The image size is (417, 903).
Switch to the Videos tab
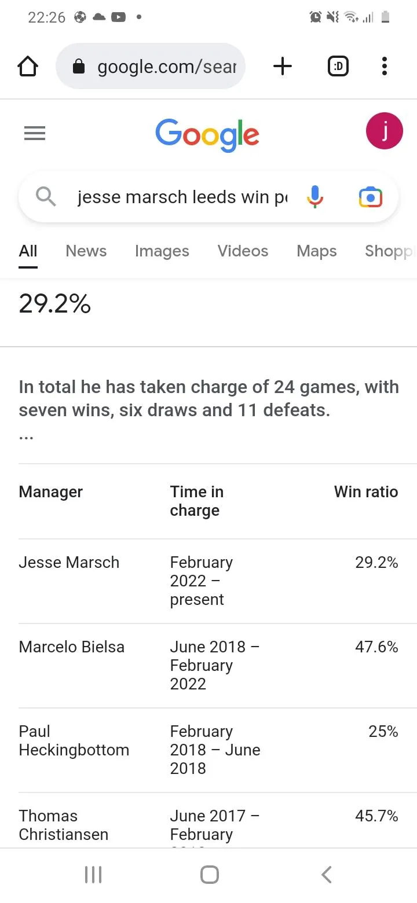(243, 251)
